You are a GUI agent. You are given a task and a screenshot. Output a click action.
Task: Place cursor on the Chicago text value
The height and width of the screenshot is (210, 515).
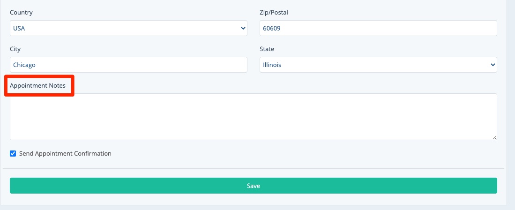pos(24,65)
